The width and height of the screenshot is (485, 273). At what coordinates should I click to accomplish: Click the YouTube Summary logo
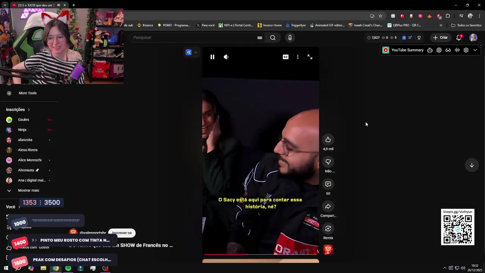[x=386, y=50]
